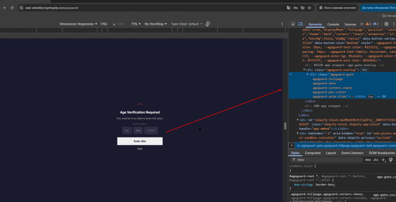The width and height of the screenshot is (396, 202).
Task: Switch to the Computed tab
Action: pos(312,153)
